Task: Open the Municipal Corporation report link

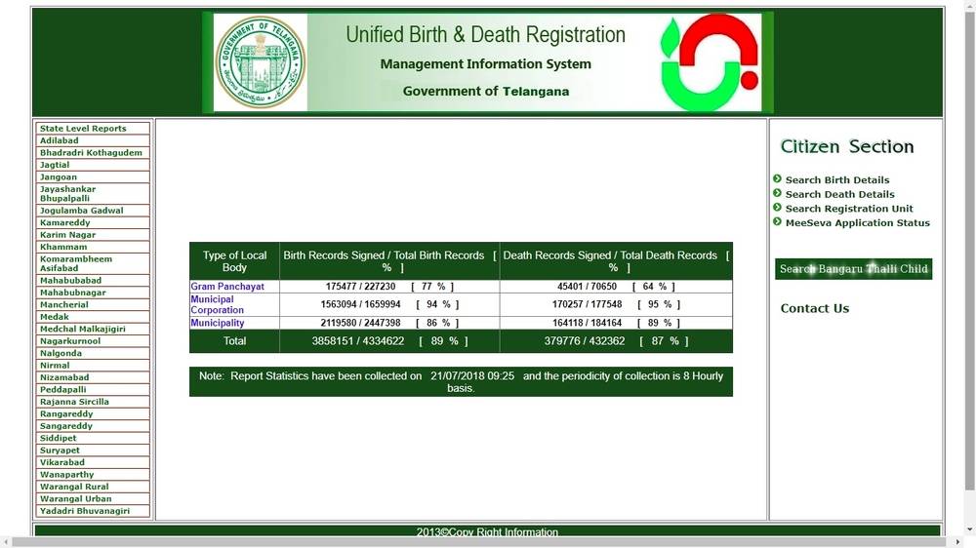Action: pyautogui.click(x=217, y=304)
